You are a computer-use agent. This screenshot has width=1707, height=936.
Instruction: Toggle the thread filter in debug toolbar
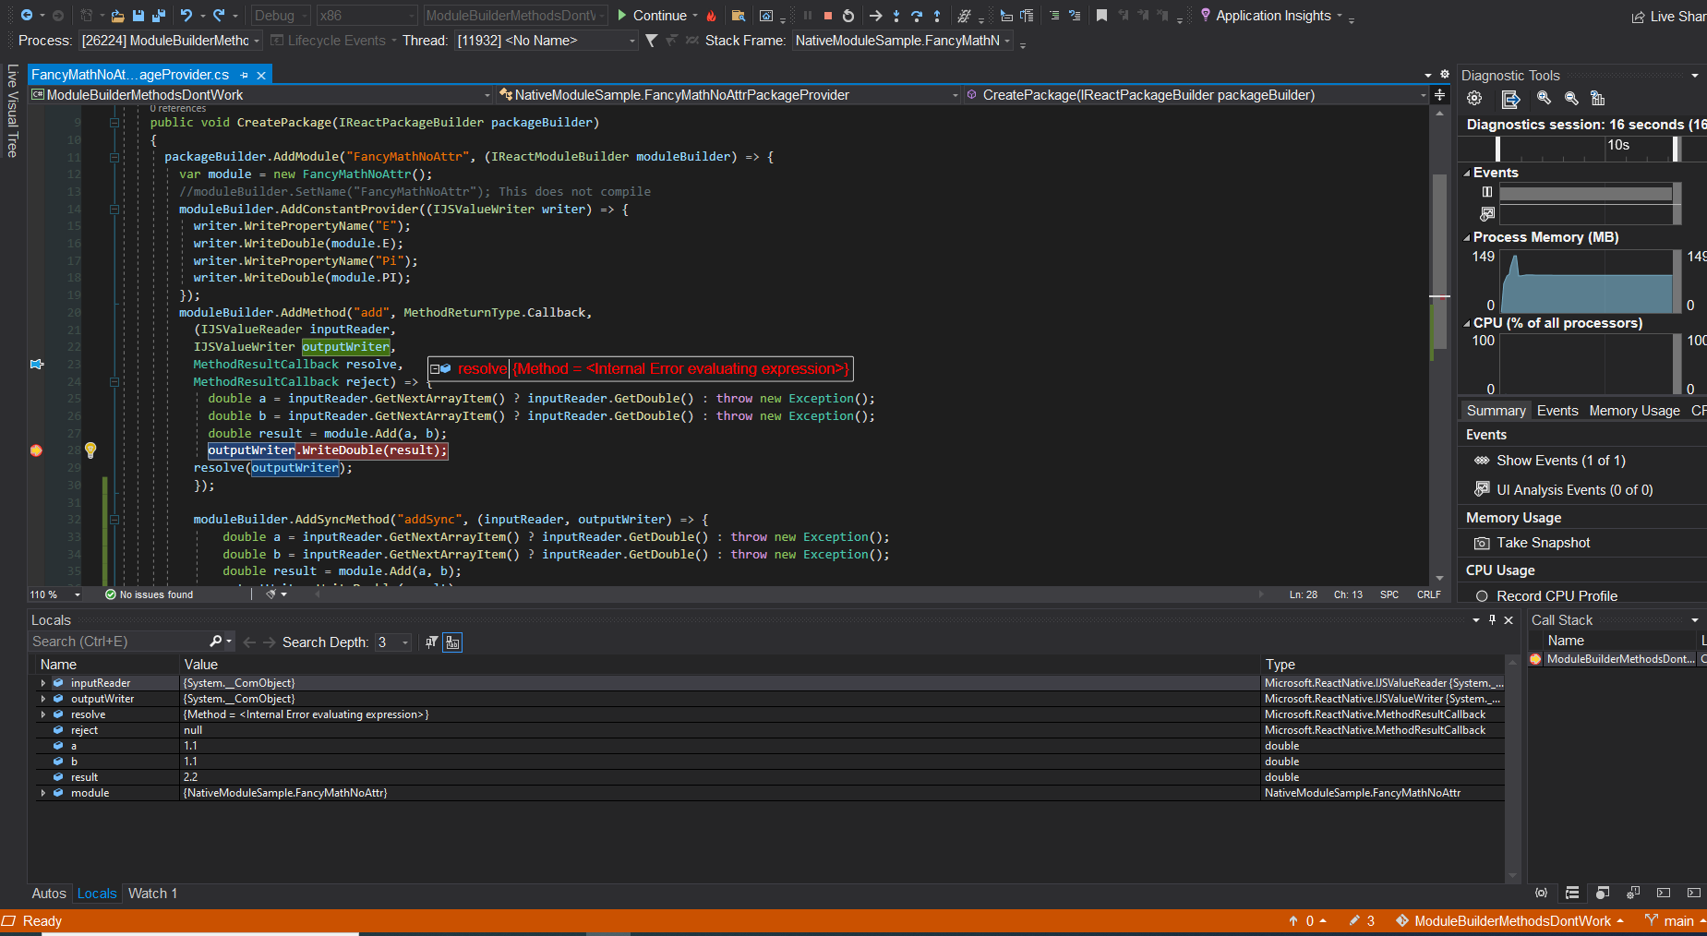(x=653, y=41)
